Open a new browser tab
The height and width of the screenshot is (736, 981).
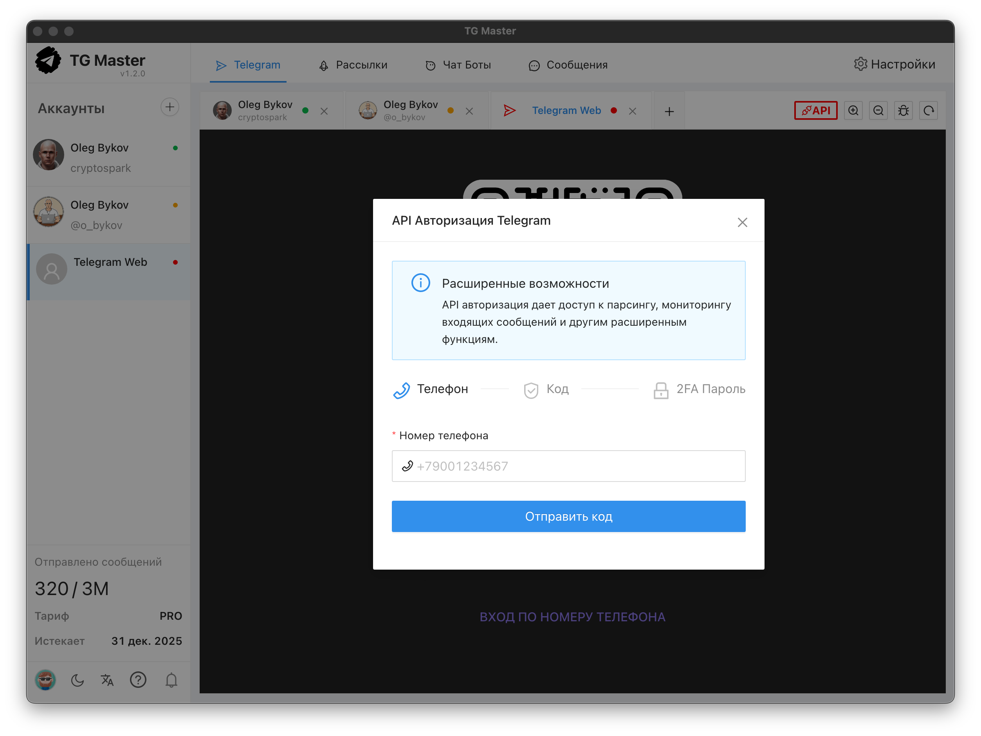click(x=669, y=111)
